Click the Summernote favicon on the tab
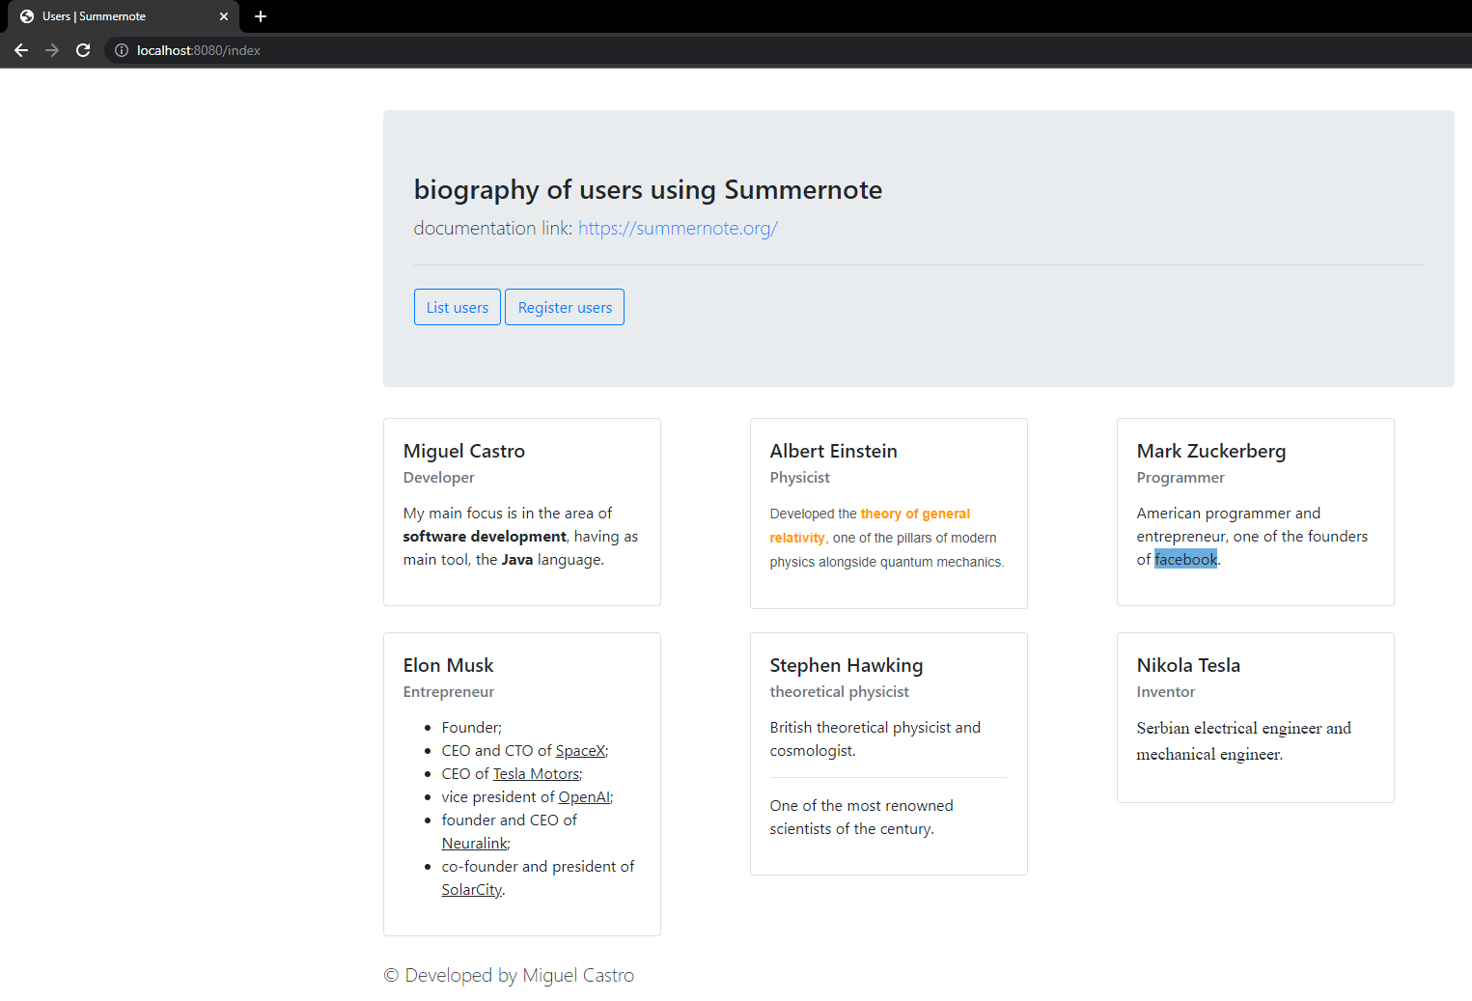This screenshot has width=1472, height=1001. click(x=28, y=16)
